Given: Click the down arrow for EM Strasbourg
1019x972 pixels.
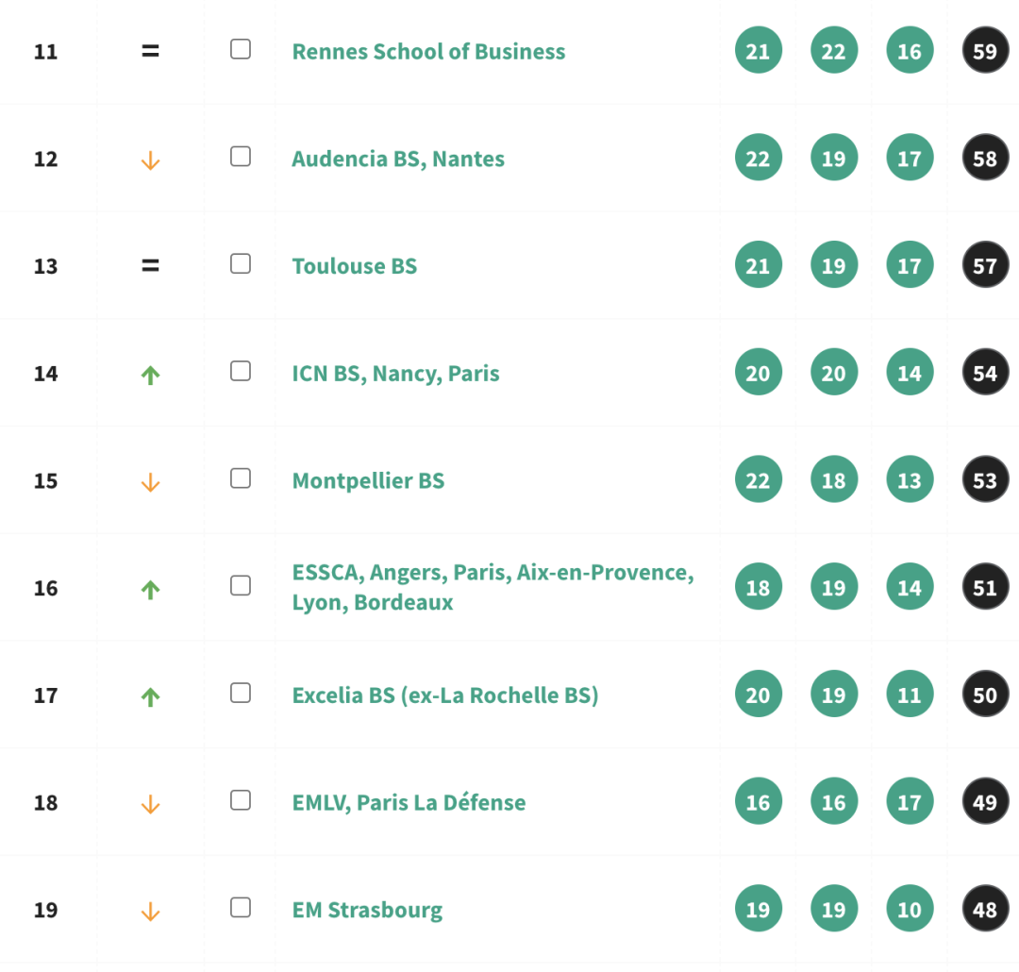Looking at the screenshot, I should (x=150, y=913).
